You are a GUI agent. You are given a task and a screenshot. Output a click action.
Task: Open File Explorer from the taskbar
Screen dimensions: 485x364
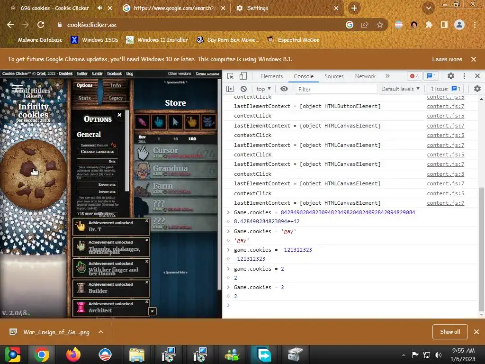137,355
